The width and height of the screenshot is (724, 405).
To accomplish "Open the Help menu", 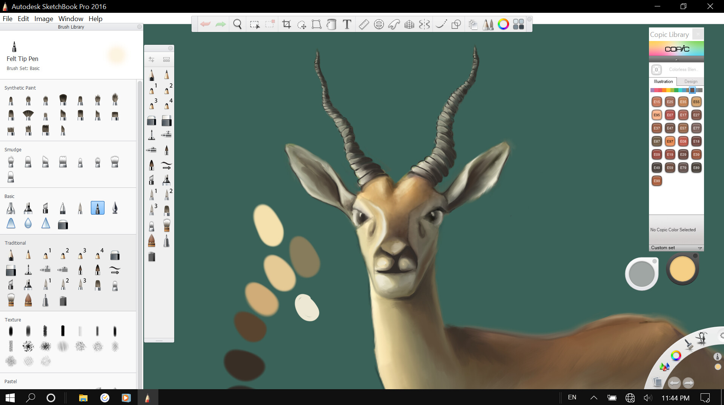I will point(95,18).
